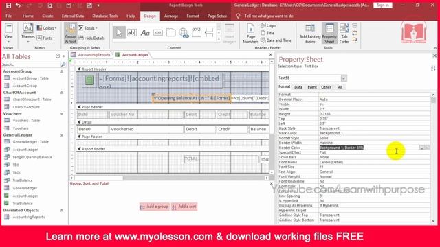This screenshot has height=247, width=440.
Task: Select the VoucherNo field in Detail section
Action: 146,129
